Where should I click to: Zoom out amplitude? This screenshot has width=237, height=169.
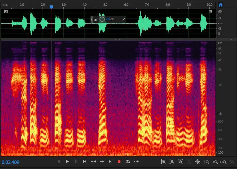pos(172,162)
